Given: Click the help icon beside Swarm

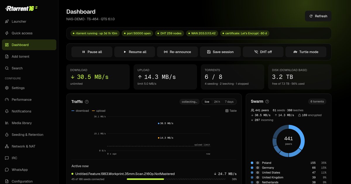Looking at the screenshot, I should pyautogui.click(x=267, y=102).
